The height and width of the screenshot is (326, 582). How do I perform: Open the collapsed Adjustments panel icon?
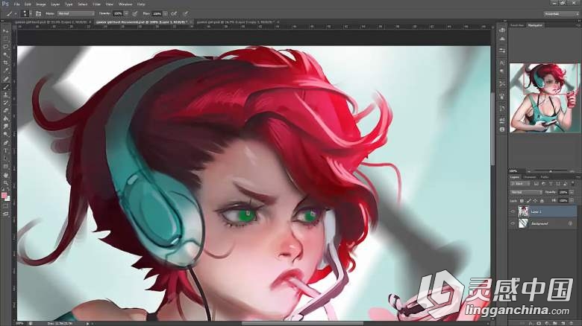(x=502, y=51)
